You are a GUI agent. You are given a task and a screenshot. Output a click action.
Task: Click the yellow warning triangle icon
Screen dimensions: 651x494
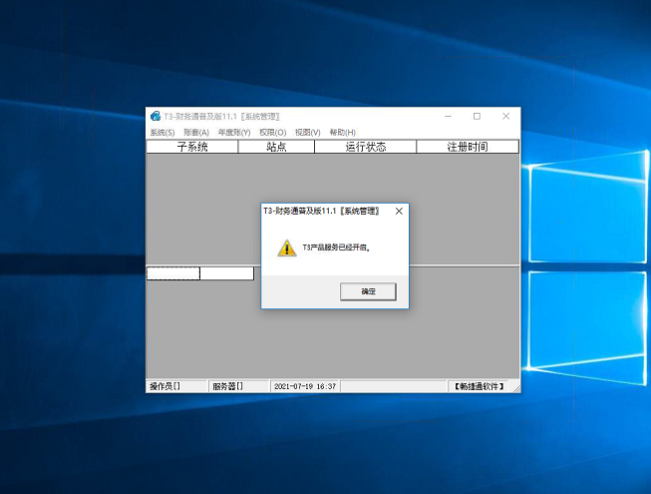coord(287,248)
